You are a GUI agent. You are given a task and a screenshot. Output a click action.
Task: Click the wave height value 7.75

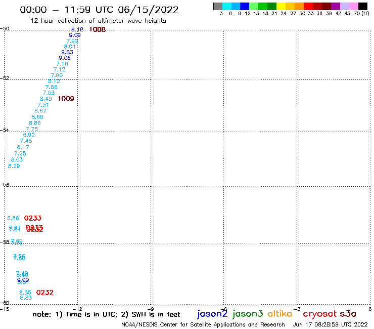(x=32, y=129)
